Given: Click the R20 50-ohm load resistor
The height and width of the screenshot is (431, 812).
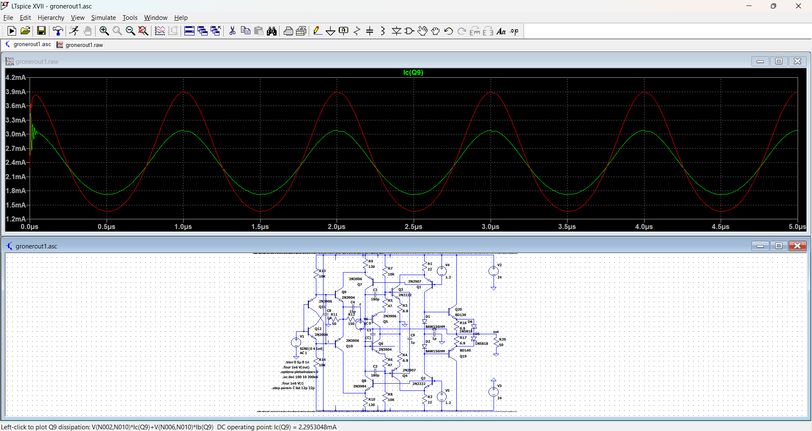Looking at the screenshot, I should pos(497,342).
